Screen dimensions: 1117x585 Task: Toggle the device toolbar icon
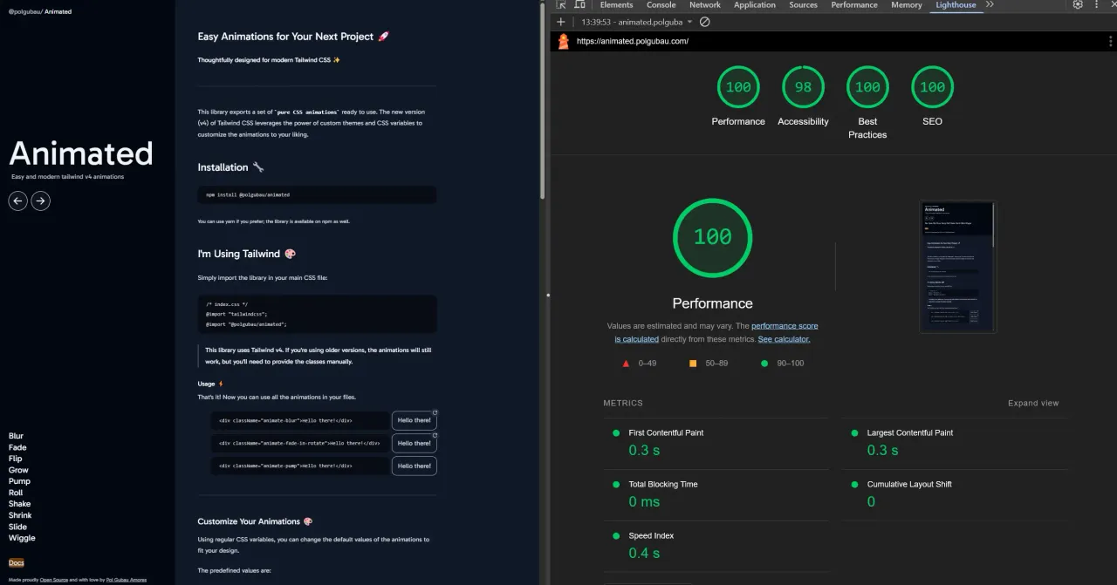tap(580, 5)
